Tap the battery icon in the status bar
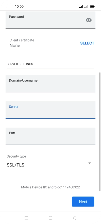101x224 pixels. (92, 6)
